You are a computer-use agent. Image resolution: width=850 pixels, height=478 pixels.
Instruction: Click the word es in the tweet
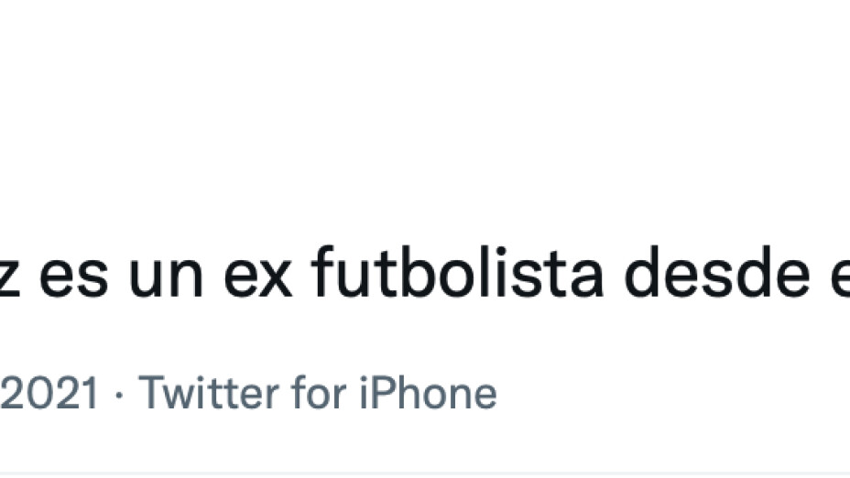coord(73,278)
